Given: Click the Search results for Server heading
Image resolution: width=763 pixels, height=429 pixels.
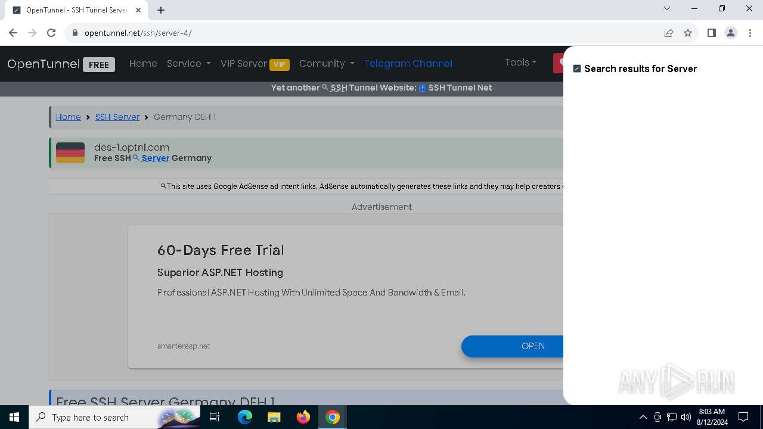Looking at the screenshot, I should coord(640,69).
